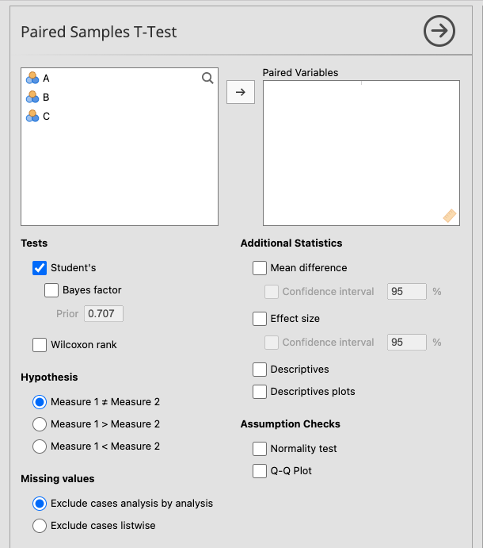Check the Descriptives plots option
Screen dimensions: 483x548
260,392
